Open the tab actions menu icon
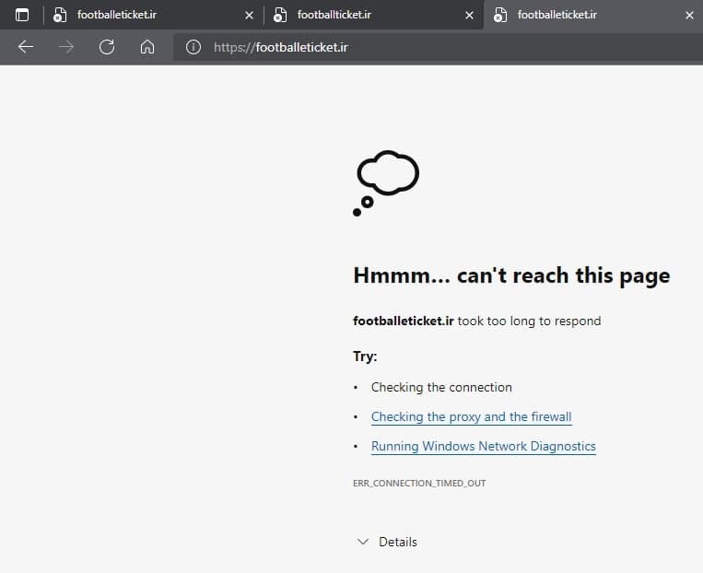Viewport: 703px width, 573px height. pos(22,15)
